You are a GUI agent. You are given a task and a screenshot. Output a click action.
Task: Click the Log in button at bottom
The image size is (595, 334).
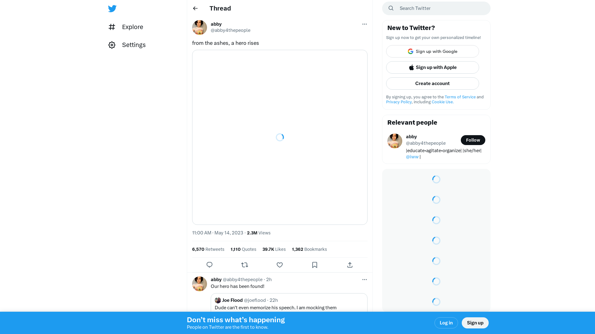(x=446, y=323)
